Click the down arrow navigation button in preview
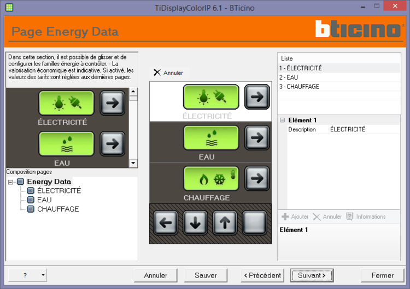The width and height of the screenshot is (410, 289). pos(195,223)
